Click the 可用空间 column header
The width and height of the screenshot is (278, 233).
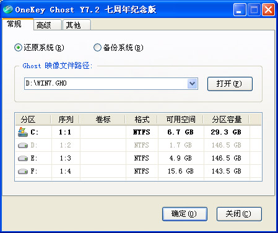tap(181, 120)
